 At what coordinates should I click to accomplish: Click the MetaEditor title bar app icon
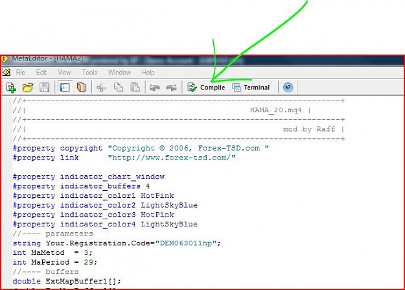5,59
